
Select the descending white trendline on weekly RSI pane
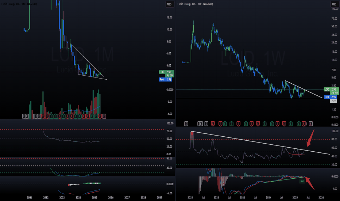[260, 143]
